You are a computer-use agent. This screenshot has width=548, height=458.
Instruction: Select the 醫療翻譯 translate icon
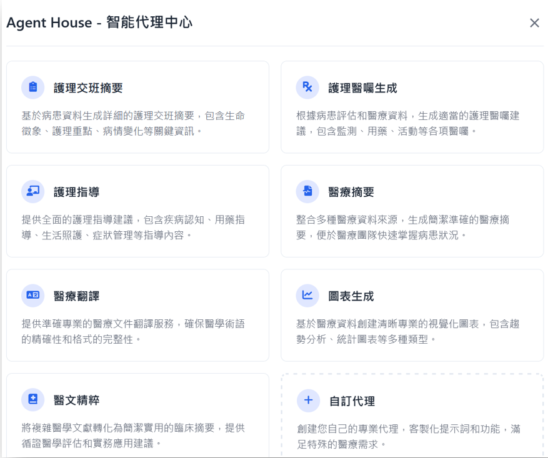pyautogui.click(x=32, y=296)
